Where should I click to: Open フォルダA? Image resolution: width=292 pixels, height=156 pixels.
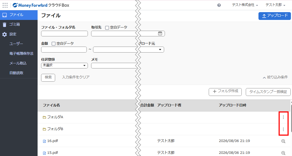tap(55, 117)
